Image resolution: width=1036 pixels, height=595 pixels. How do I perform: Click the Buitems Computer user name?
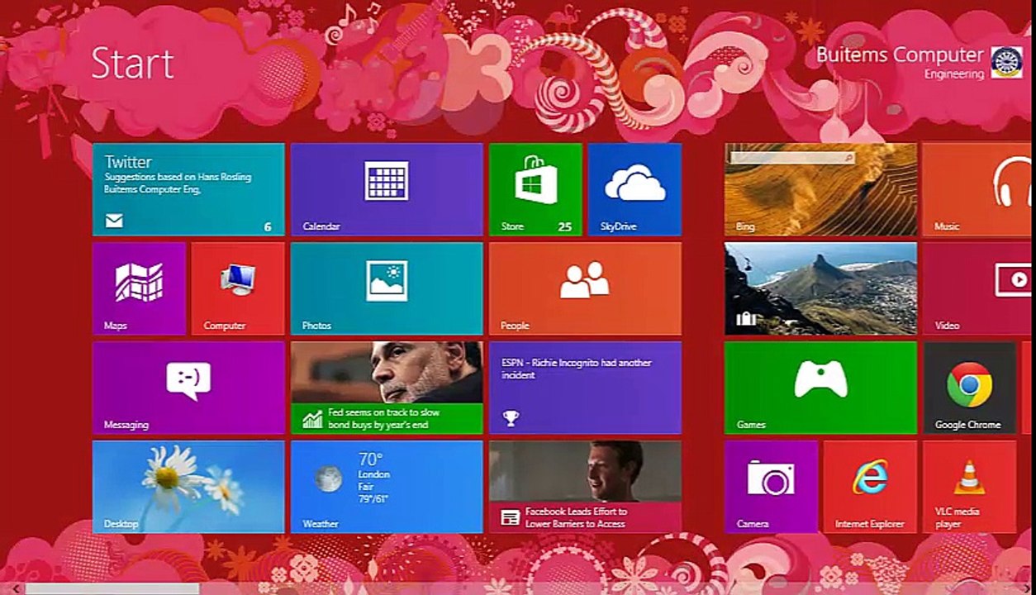(x=900, y=55)
